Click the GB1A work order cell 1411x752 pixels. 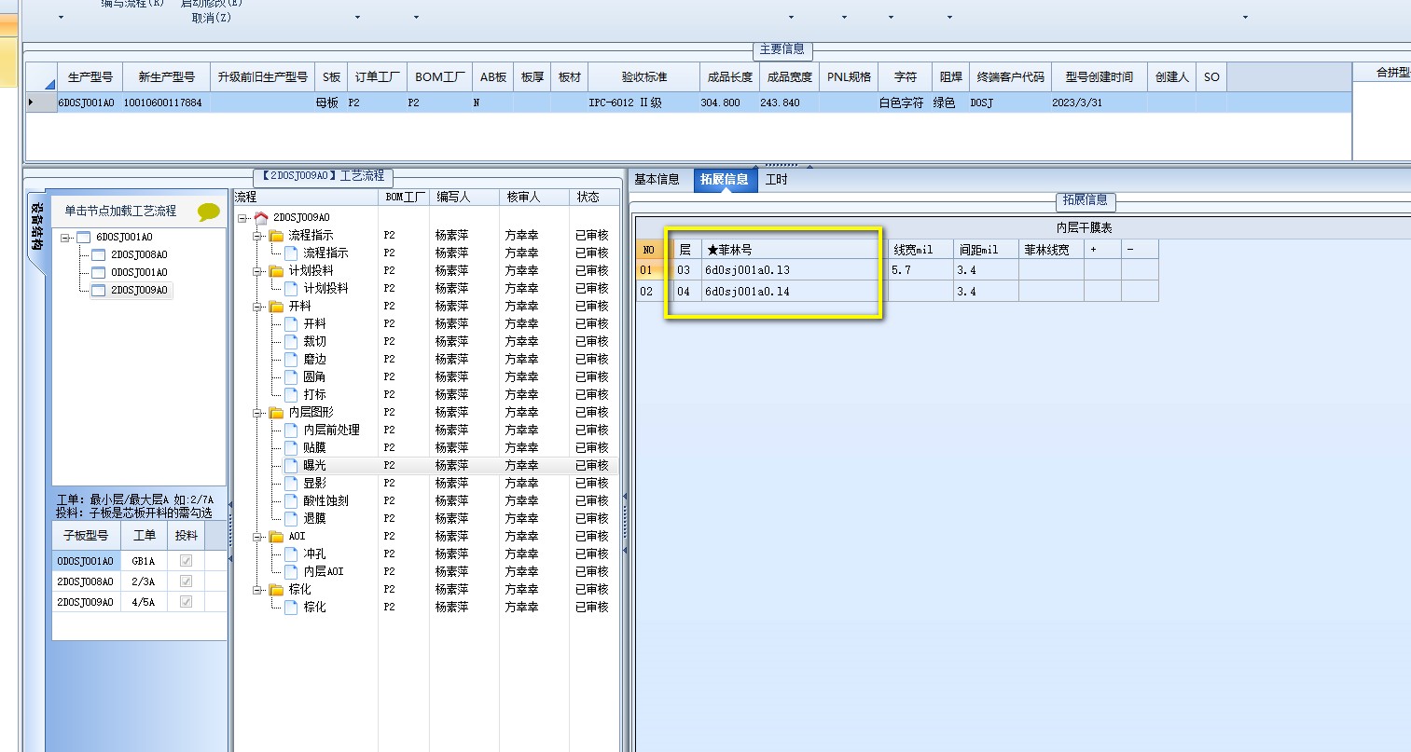tap(144, 561)
